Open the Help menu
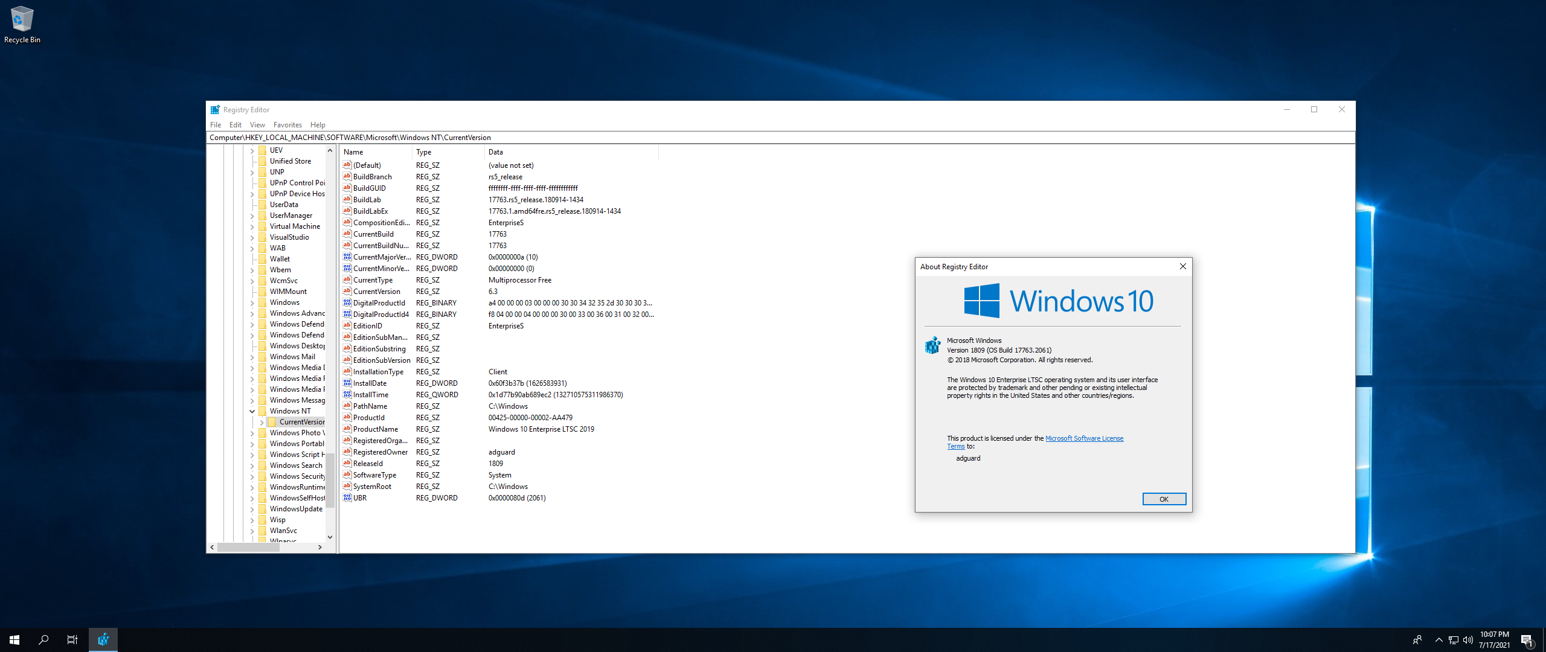This screenshot has width=1546, height=652. point(318,125)
